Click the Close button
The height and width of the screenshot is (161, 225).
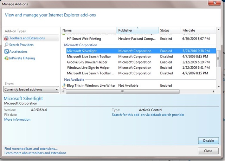click(x=208, y=151)
